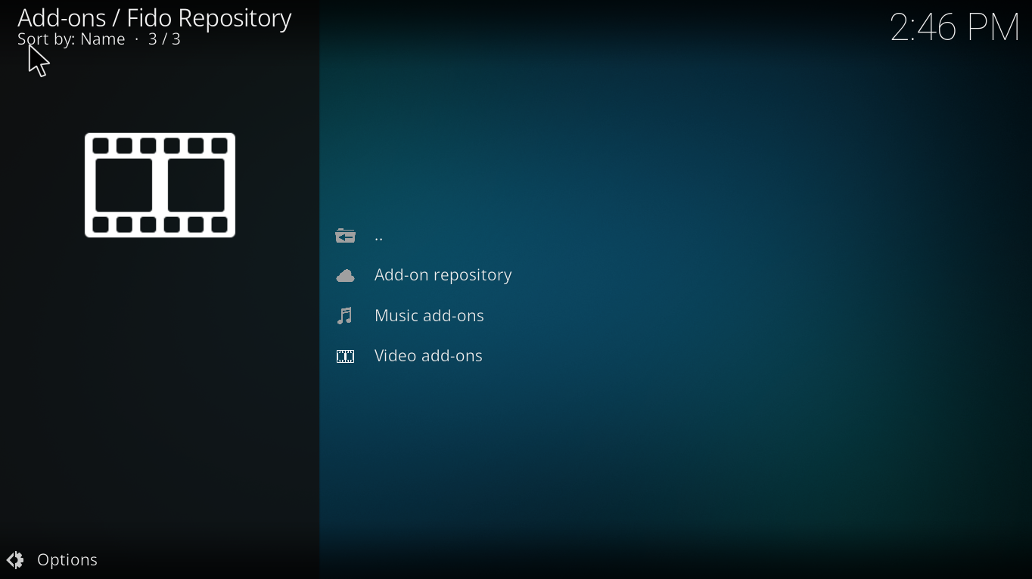The height and width of the screenshot is (579, 1032).
Task: Open the Options menu label
Action: (x=67, y=560)
